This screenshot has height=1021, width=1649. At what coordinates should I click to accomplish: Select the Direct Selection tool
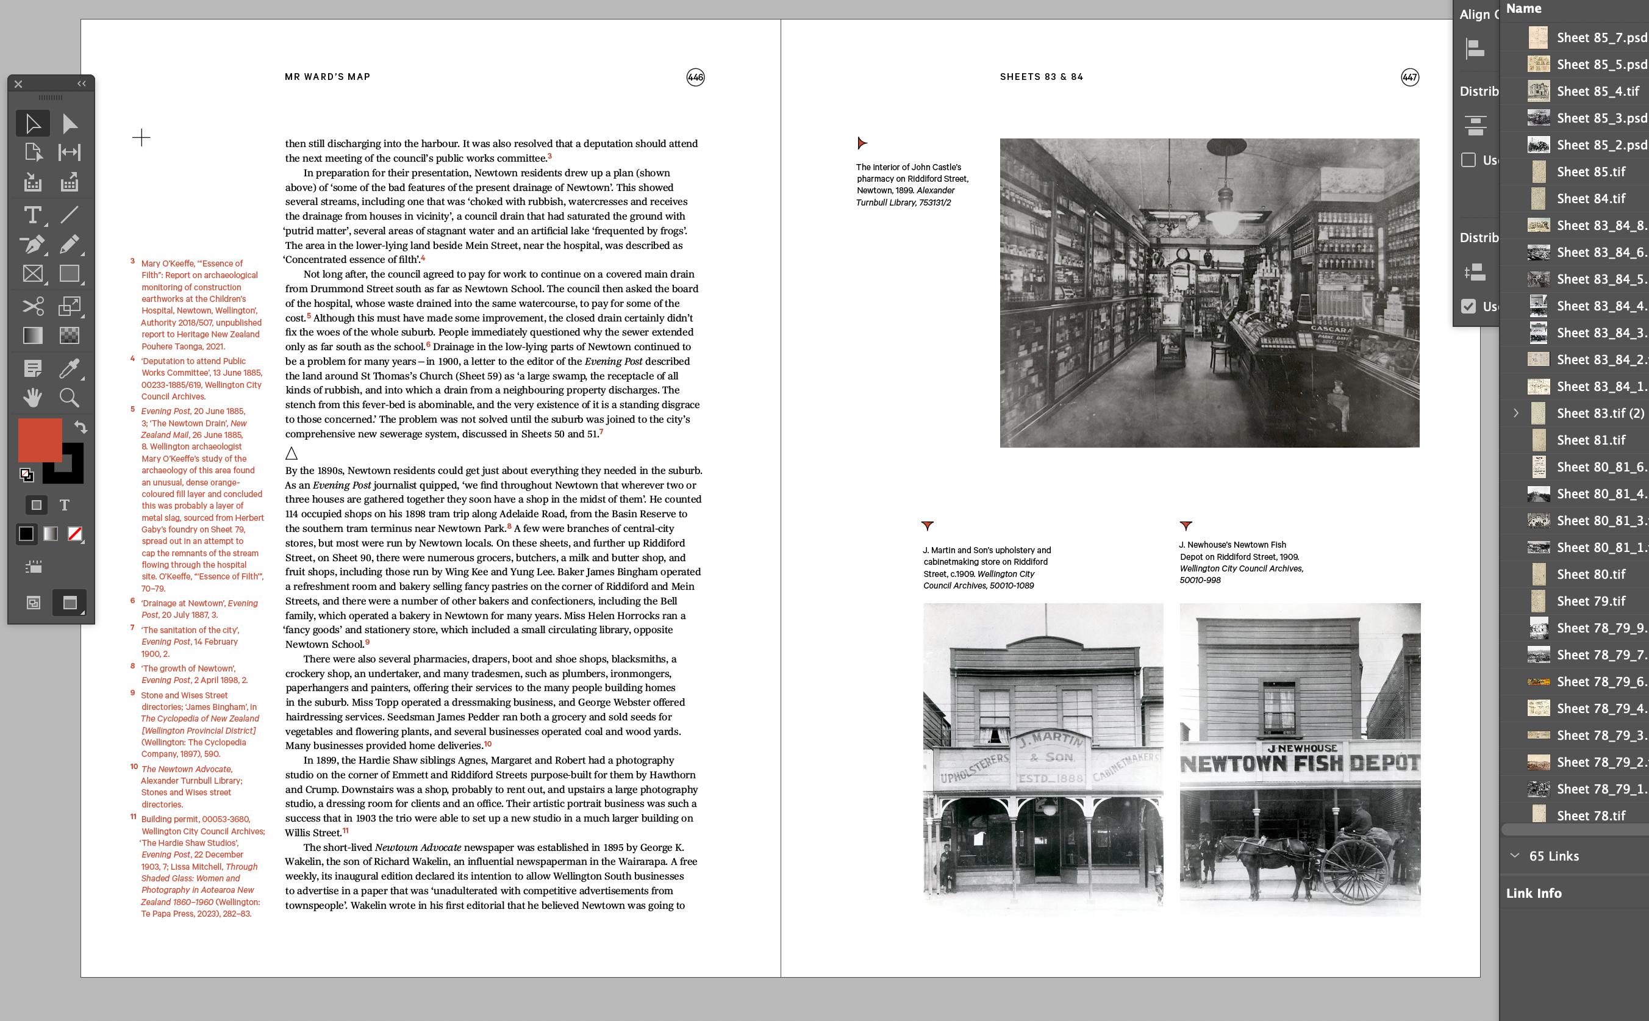(x=70, y=124)
